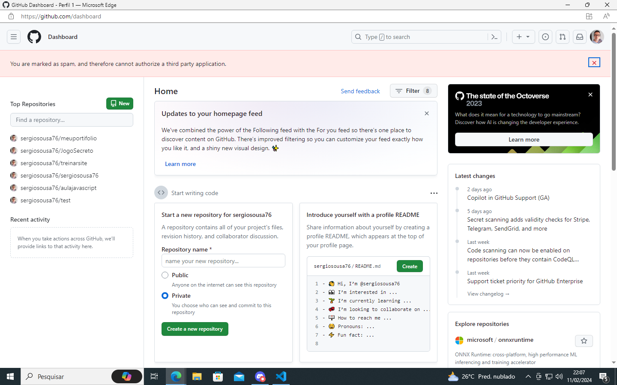Close the Octoverse 2023 promo card

pyautogui.click(x=590, y=95)
